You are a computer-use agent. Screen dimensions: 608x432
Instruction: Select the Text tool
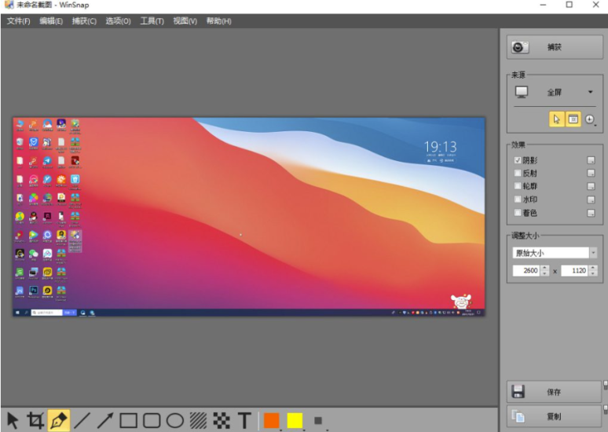click(244, 420)
